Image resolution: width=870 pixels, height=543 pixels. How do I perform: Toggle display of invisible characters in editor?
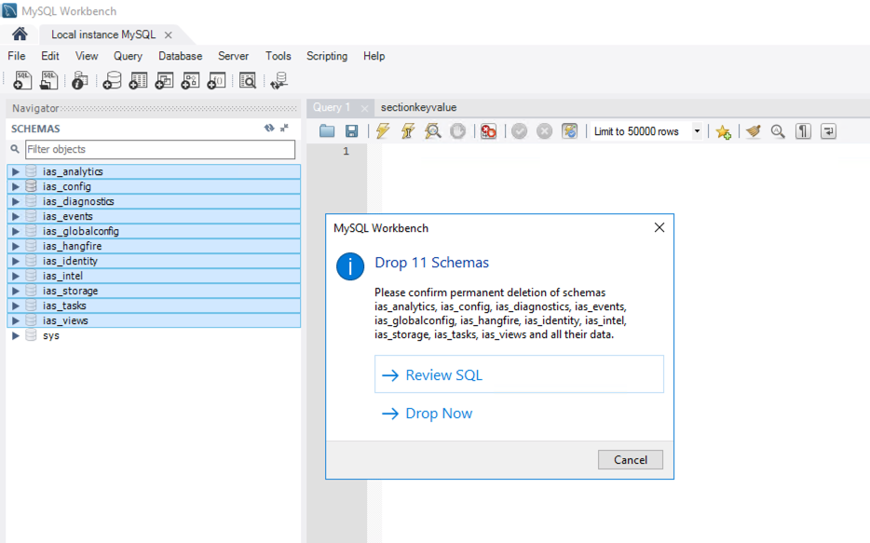(x=803, y=130)
